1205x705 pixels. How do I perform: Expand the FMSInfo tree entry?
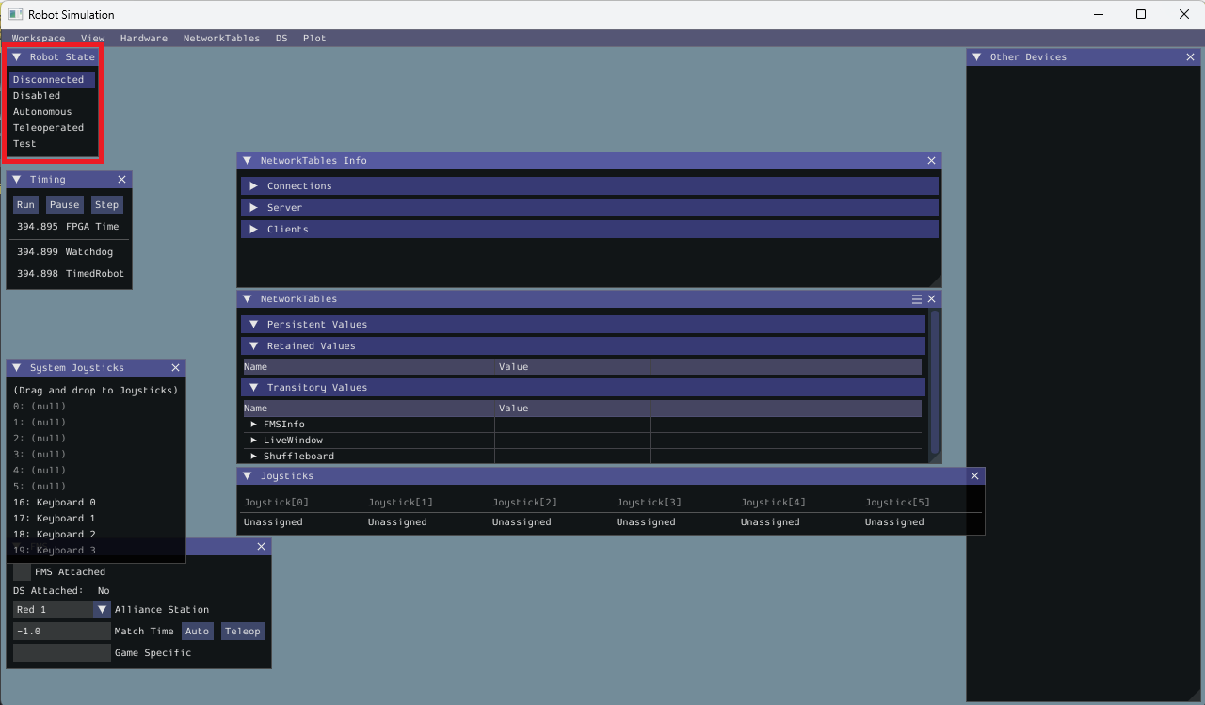254,425
